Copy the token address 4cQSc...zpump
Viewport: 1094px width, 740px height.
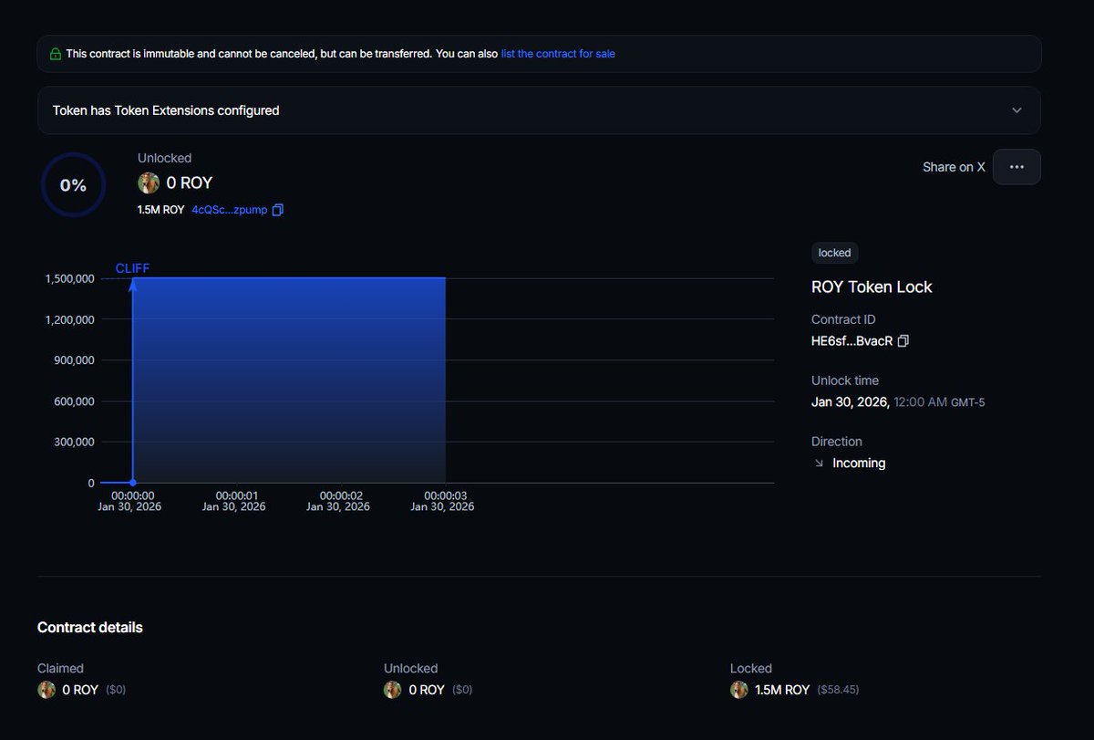(278, 210)
